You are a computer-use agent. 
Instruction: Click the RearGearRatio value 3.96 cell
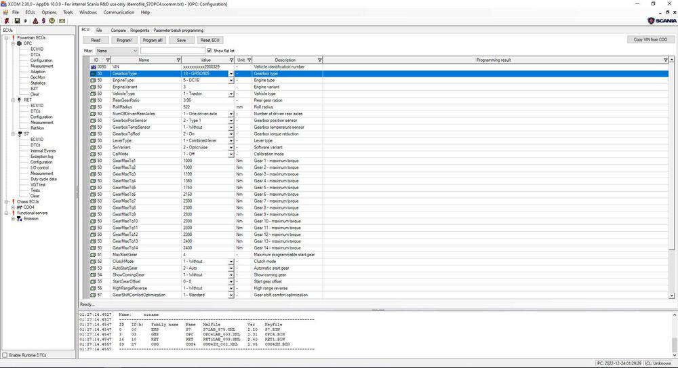(x=208, y=100)
